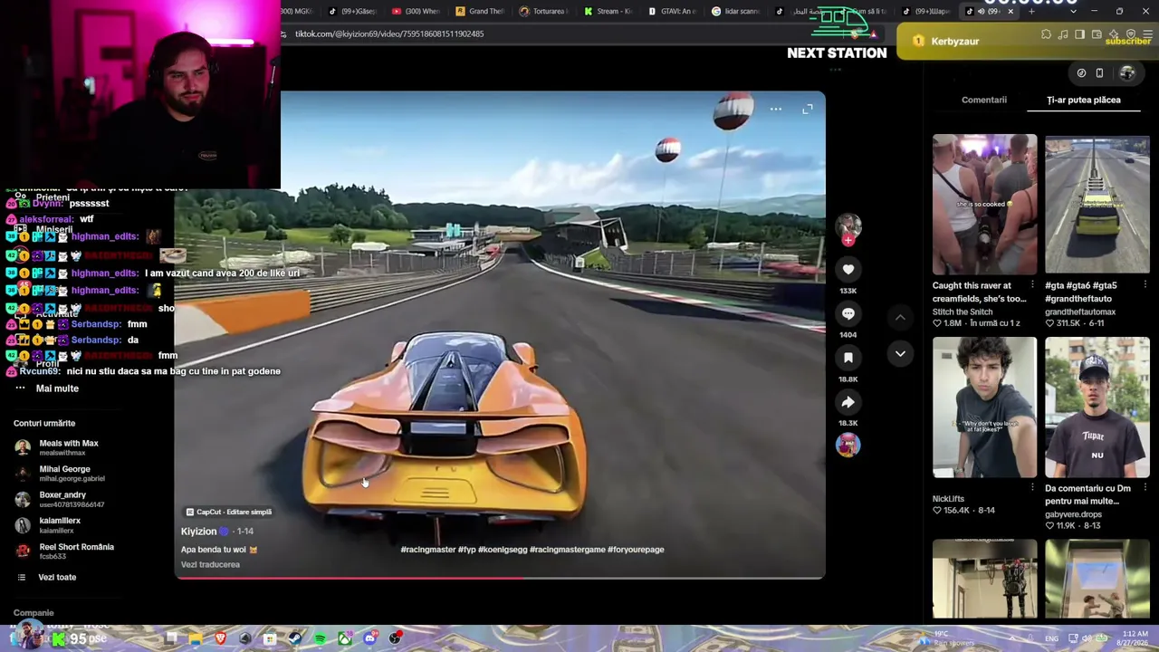Open a new browser tab

tap(1031, 12)
